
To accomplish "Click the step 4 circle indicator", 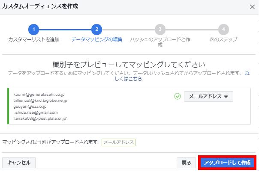I will coord(223,30).
